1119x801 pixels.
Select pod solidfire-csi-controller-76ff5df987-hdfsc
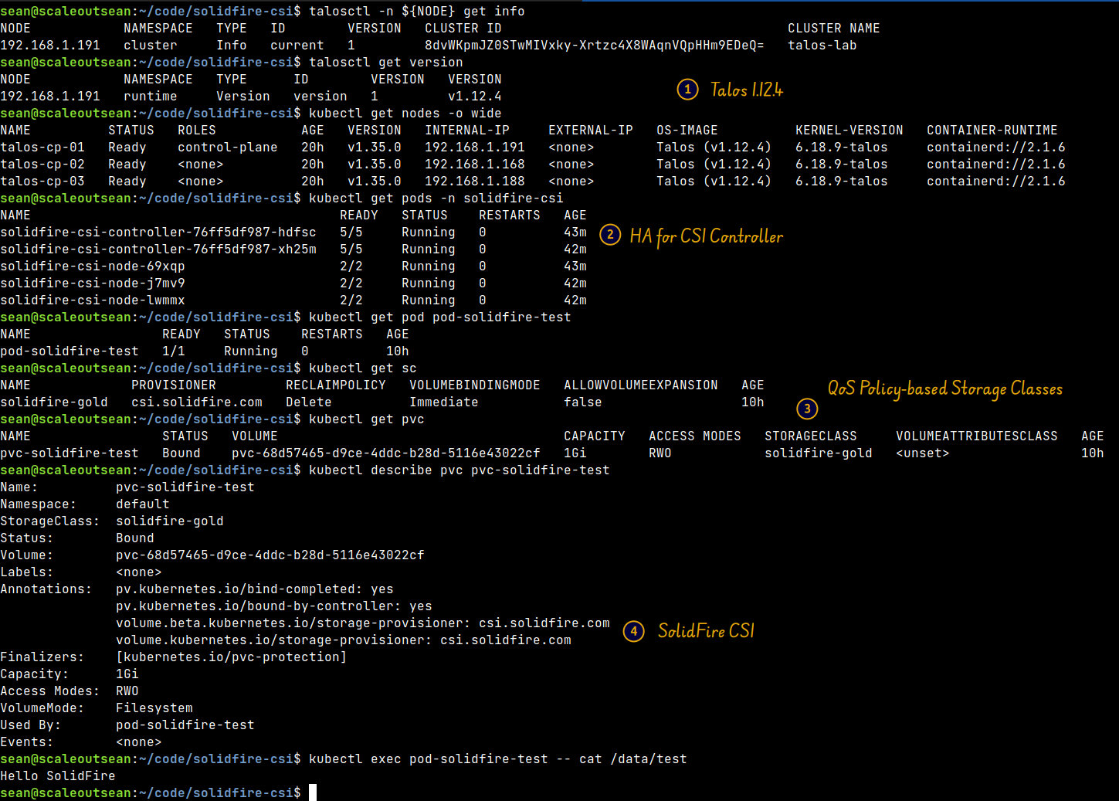click(158, 232)
